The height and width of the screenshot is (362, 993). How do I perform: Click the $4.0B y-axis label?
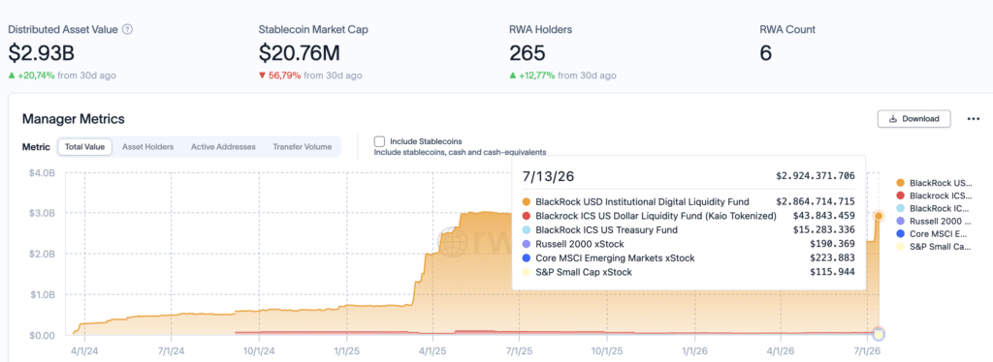click(42, 172)
